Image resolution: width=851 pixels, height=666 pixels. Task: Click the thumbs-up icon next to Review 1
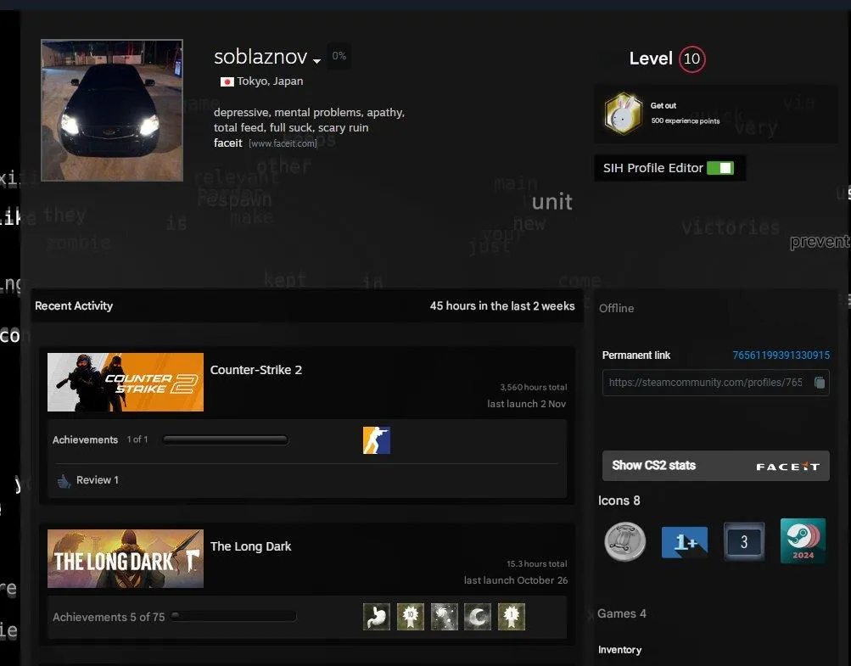click(64, 480)
